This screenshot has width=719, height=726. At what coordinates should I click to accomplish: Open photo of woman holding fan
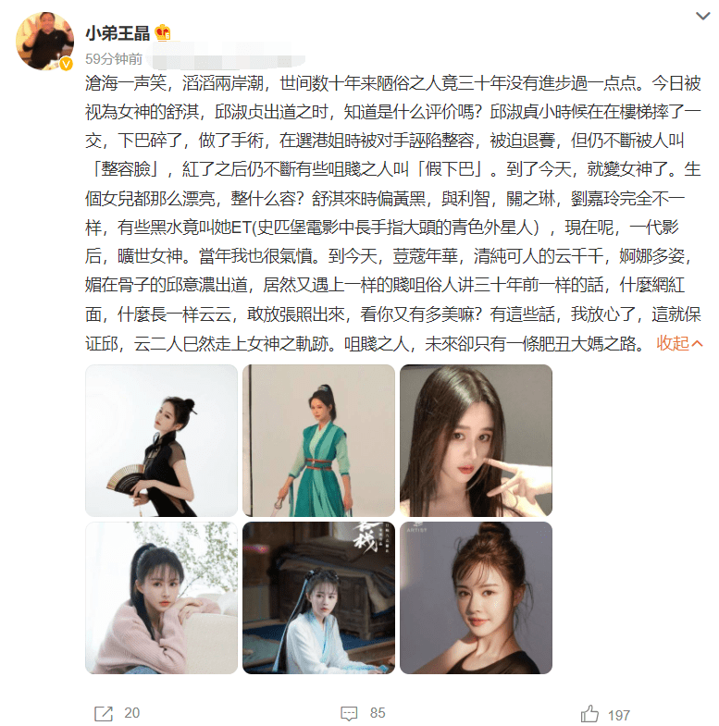[161, 440]
